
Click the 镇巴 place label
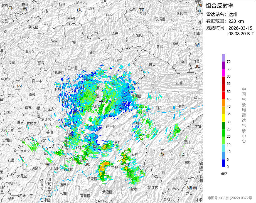tap(115, 33)
